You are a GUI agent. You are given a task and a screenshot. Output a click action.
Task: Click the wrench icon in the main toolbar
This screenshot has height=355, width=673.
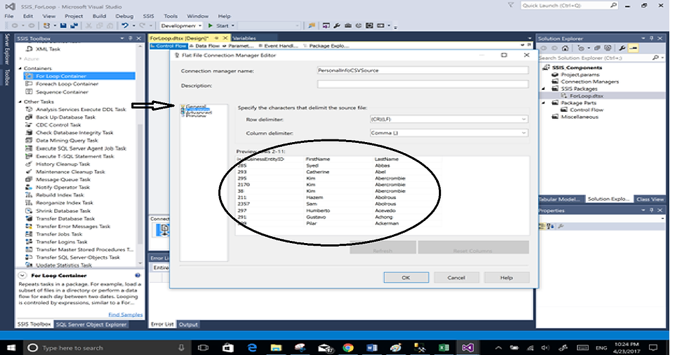tap(337, 26)
